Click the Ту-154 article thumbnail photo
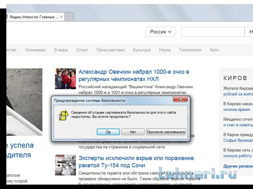 click(x=65, y=165)
